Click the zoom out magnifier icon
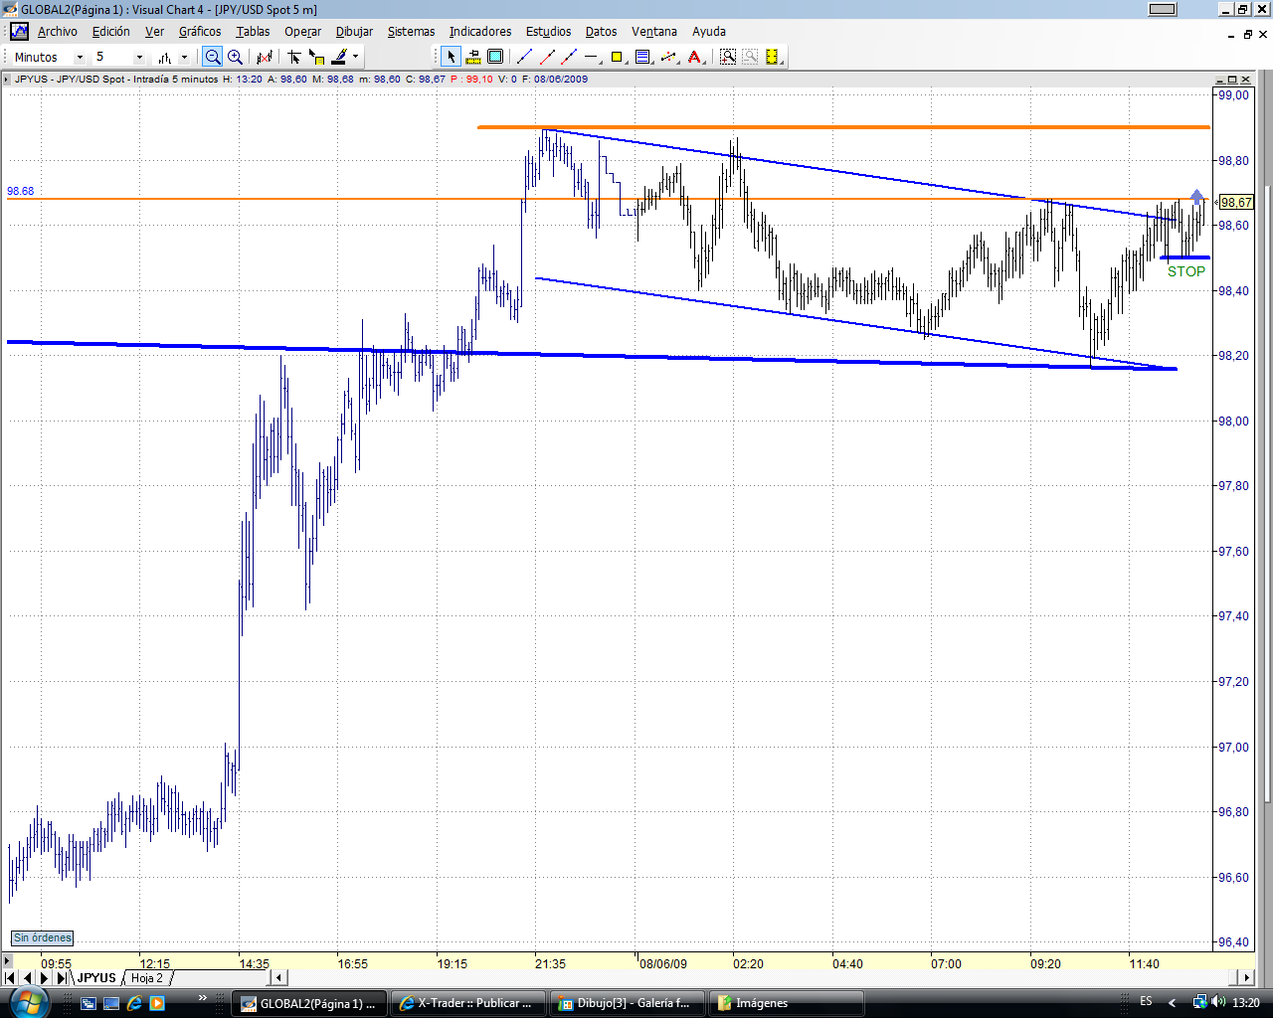This screenshot has width=1273, height=1018. [213, 57]
